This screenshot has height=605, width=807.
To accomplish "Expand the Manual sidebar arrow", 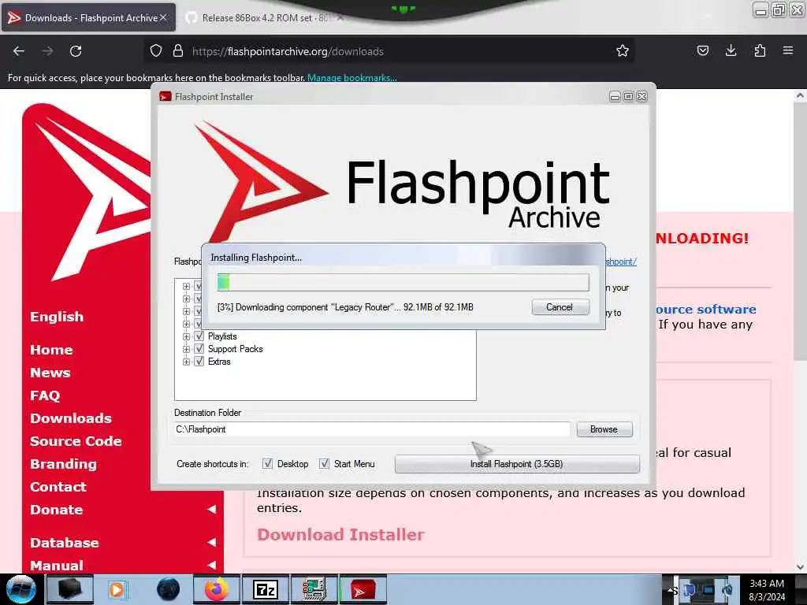I will pyautogui.click(x=211, y=565).
